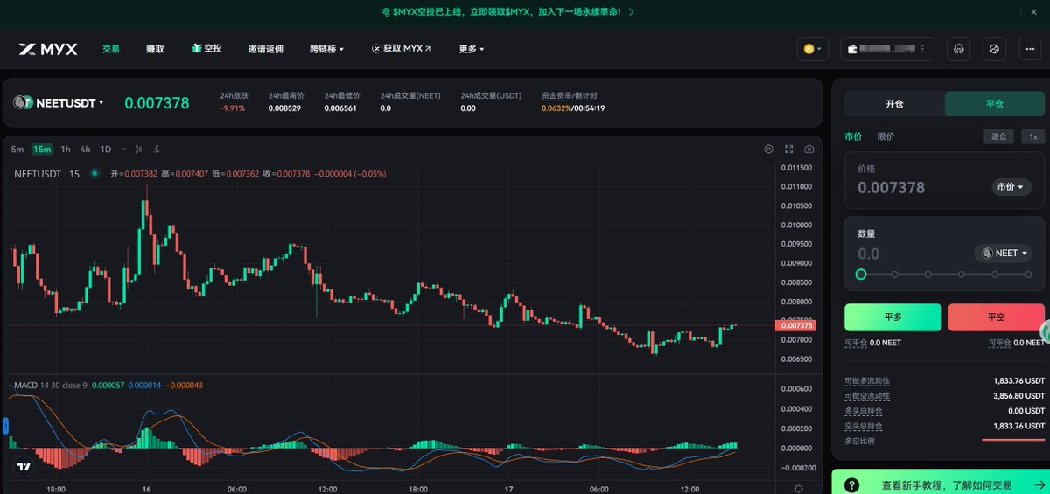Open the header ellipsis menu button
This screenshot has height=494, width=1050.
click(1030, 49)
